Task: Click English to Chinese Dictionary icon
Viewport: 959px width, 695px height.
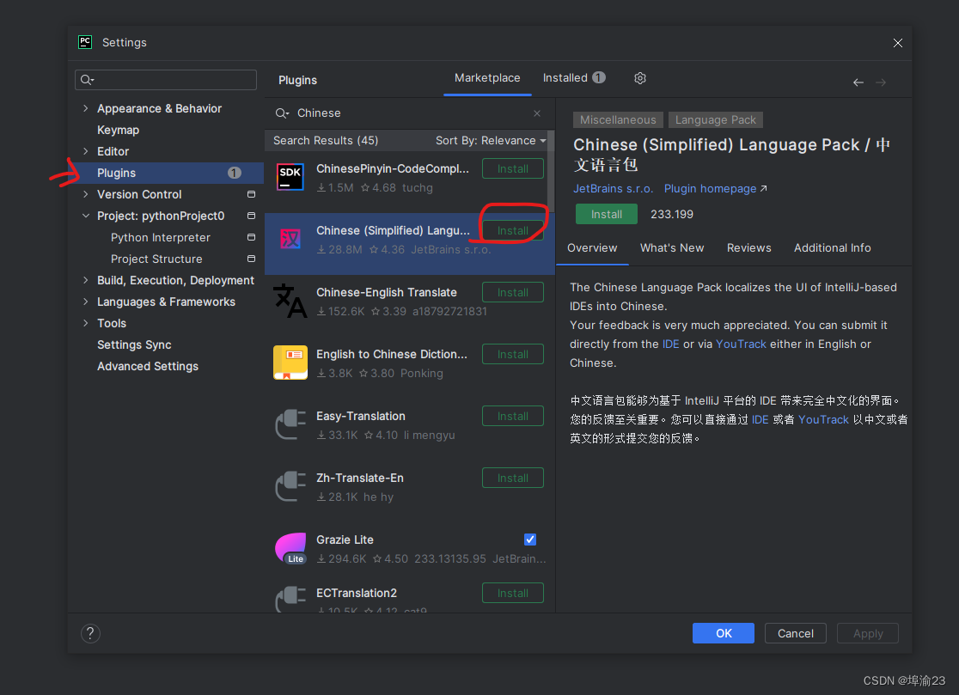Action: tap(290, 363)
